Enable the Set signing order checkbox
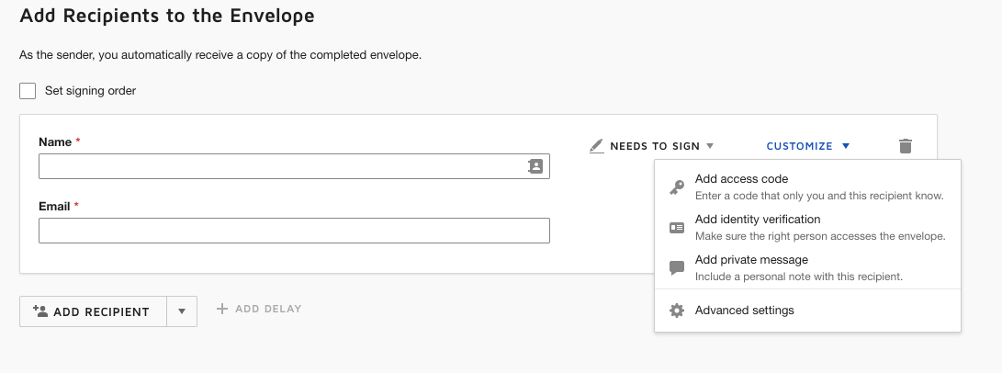1002x373 pixels. [28, 91]
